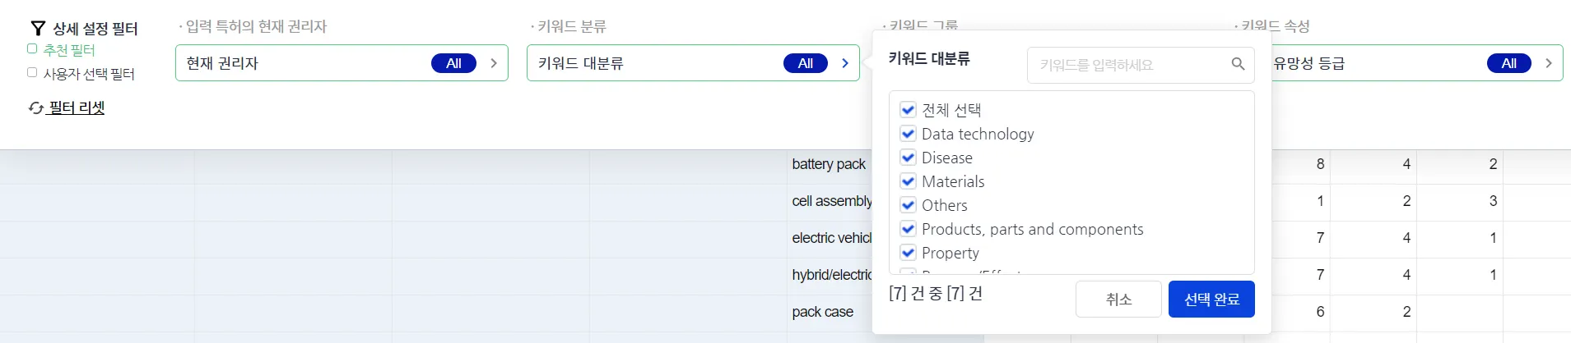This screenshot has height=343, width=1571.
Task: Click the funnel filter icon
Action: pos(38,29)
